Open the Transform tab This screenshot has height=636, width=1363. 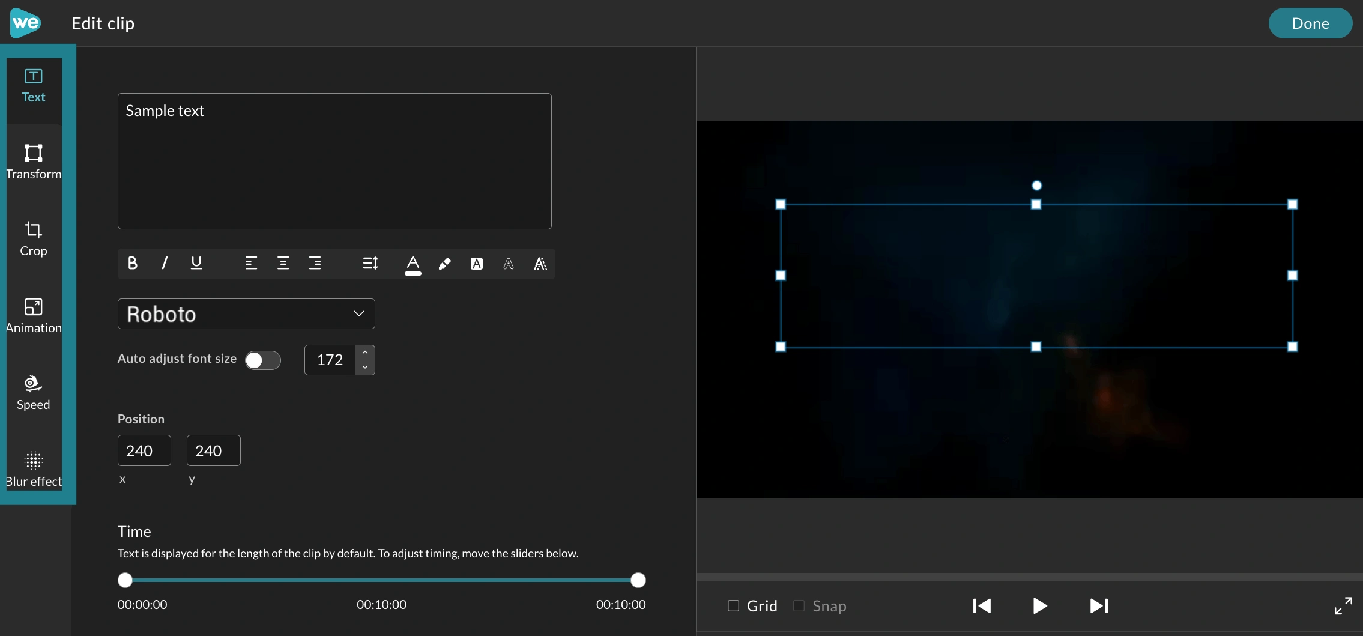tap(34, 162)
